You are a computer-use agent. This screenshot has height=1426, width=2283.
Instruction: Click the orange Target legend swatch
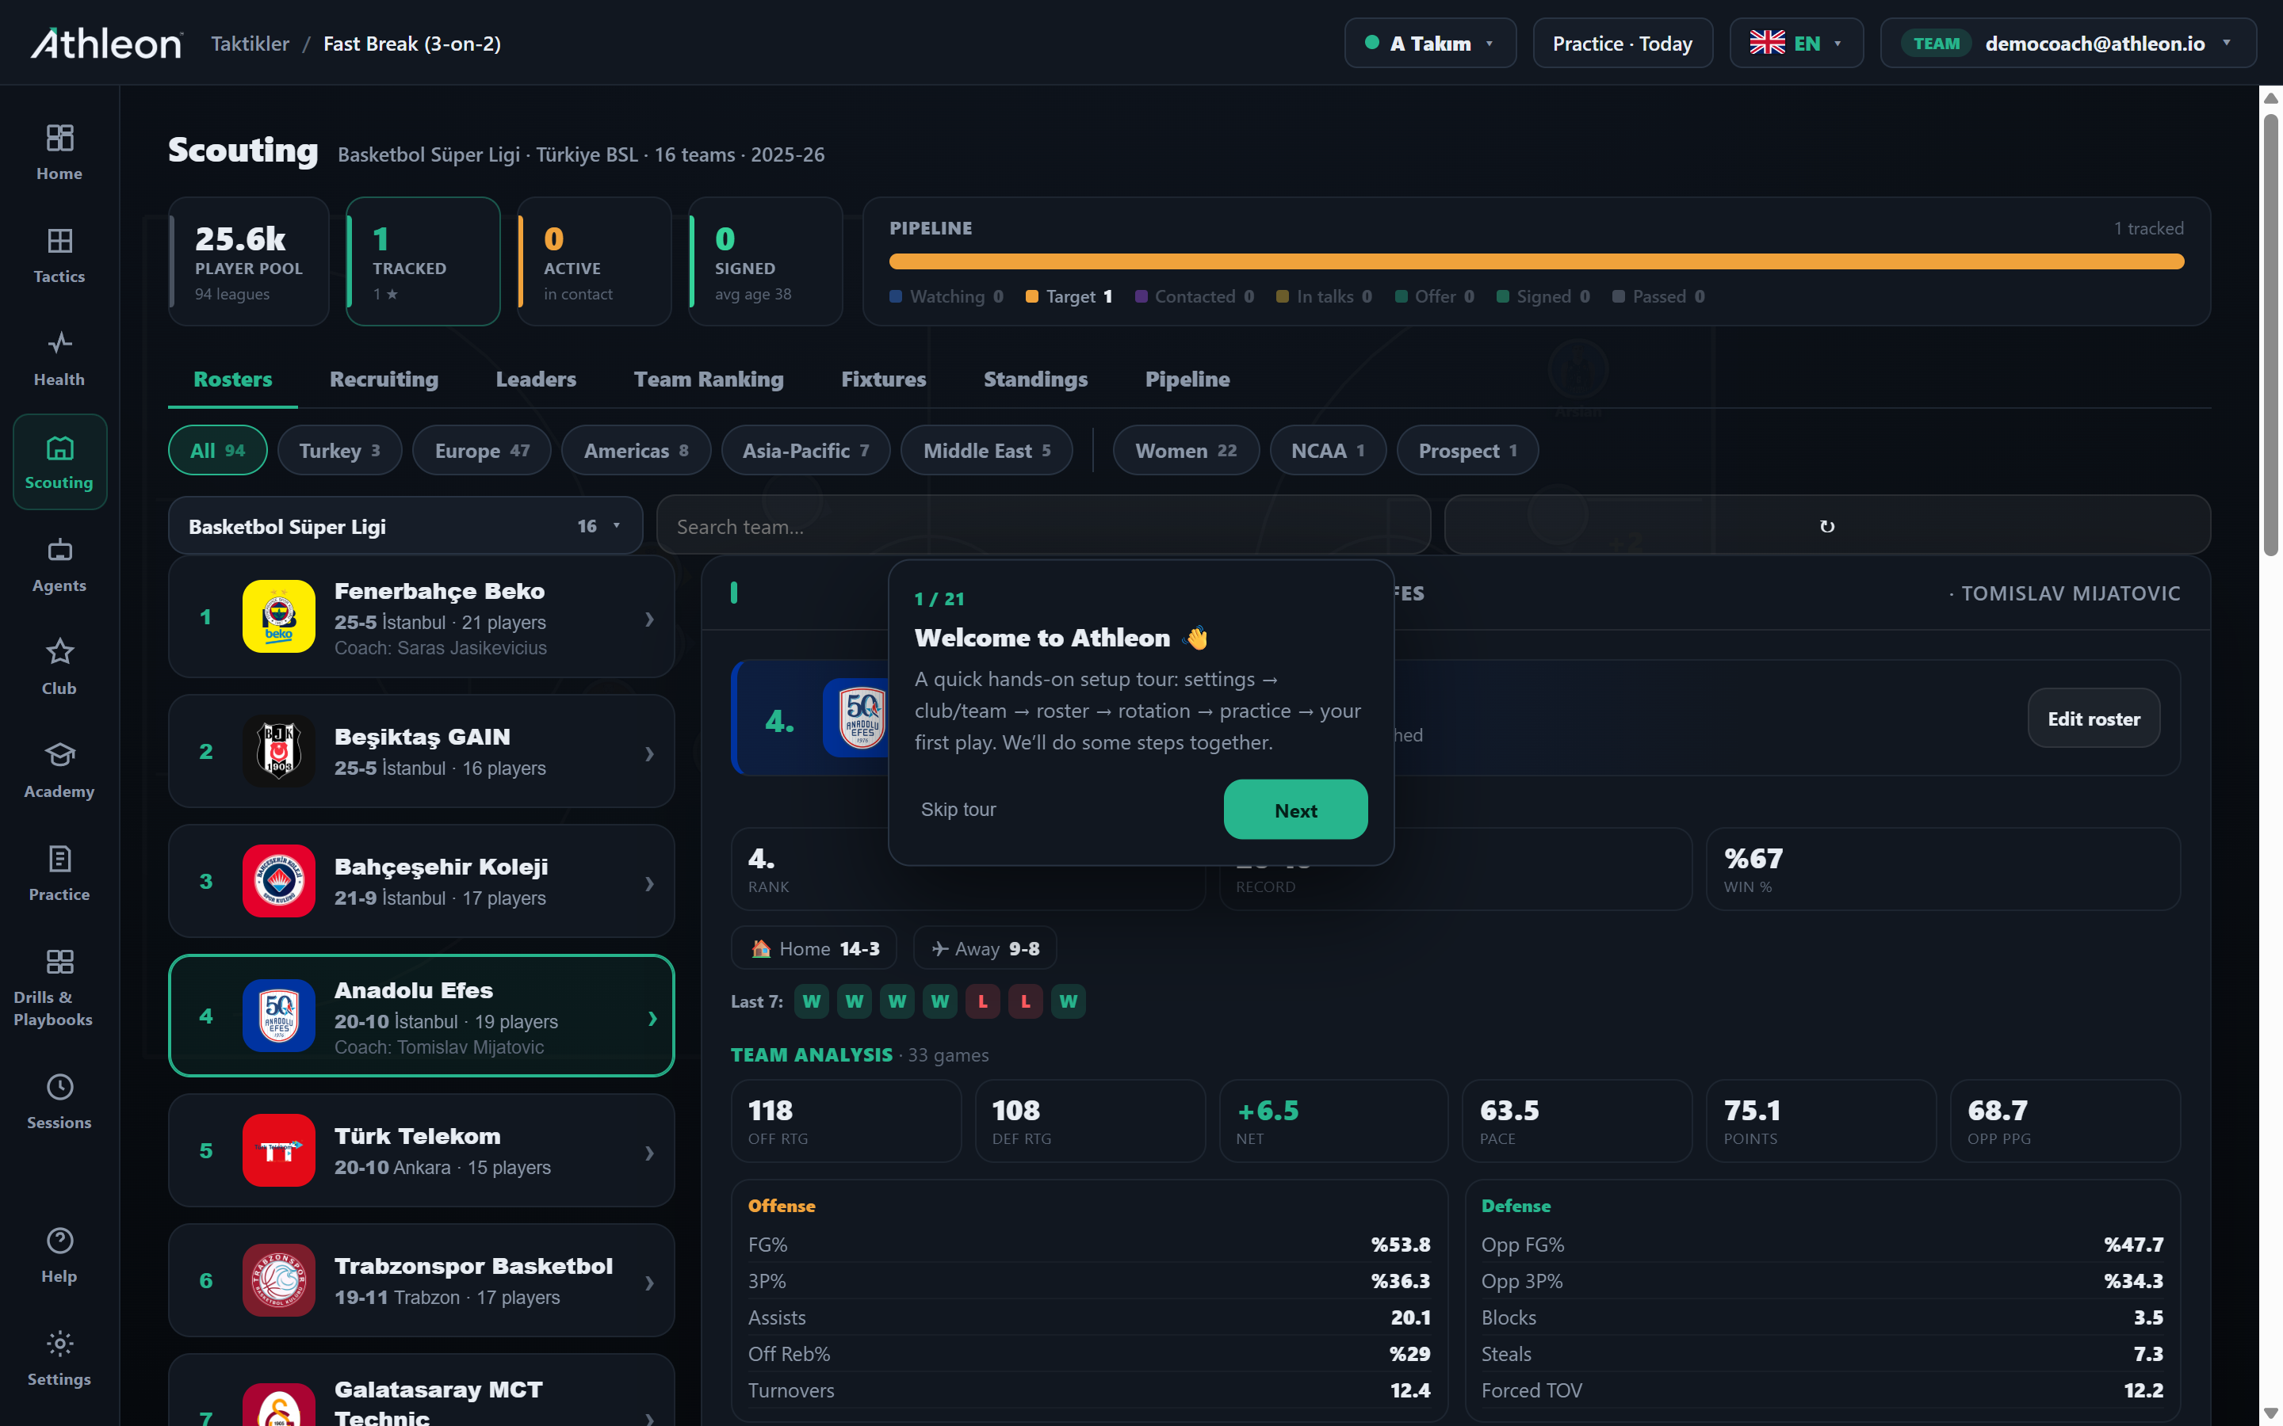1032,297
